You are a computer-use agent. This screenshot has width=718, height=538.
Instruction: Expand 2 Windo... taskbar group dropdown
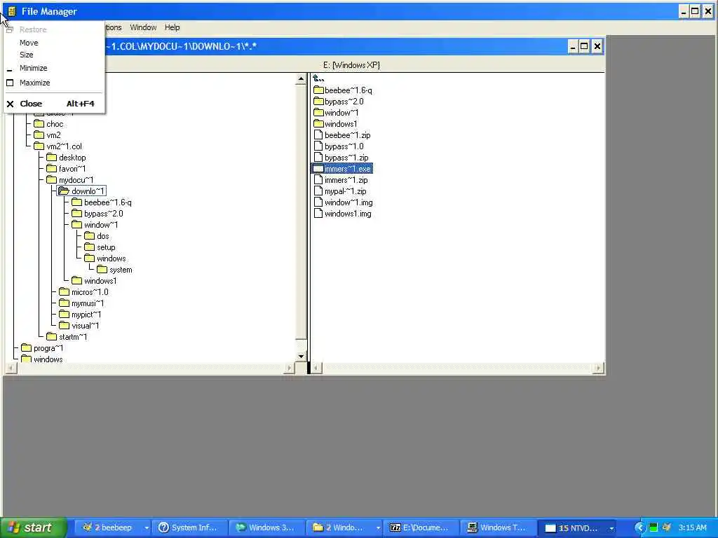coord(378,528)
